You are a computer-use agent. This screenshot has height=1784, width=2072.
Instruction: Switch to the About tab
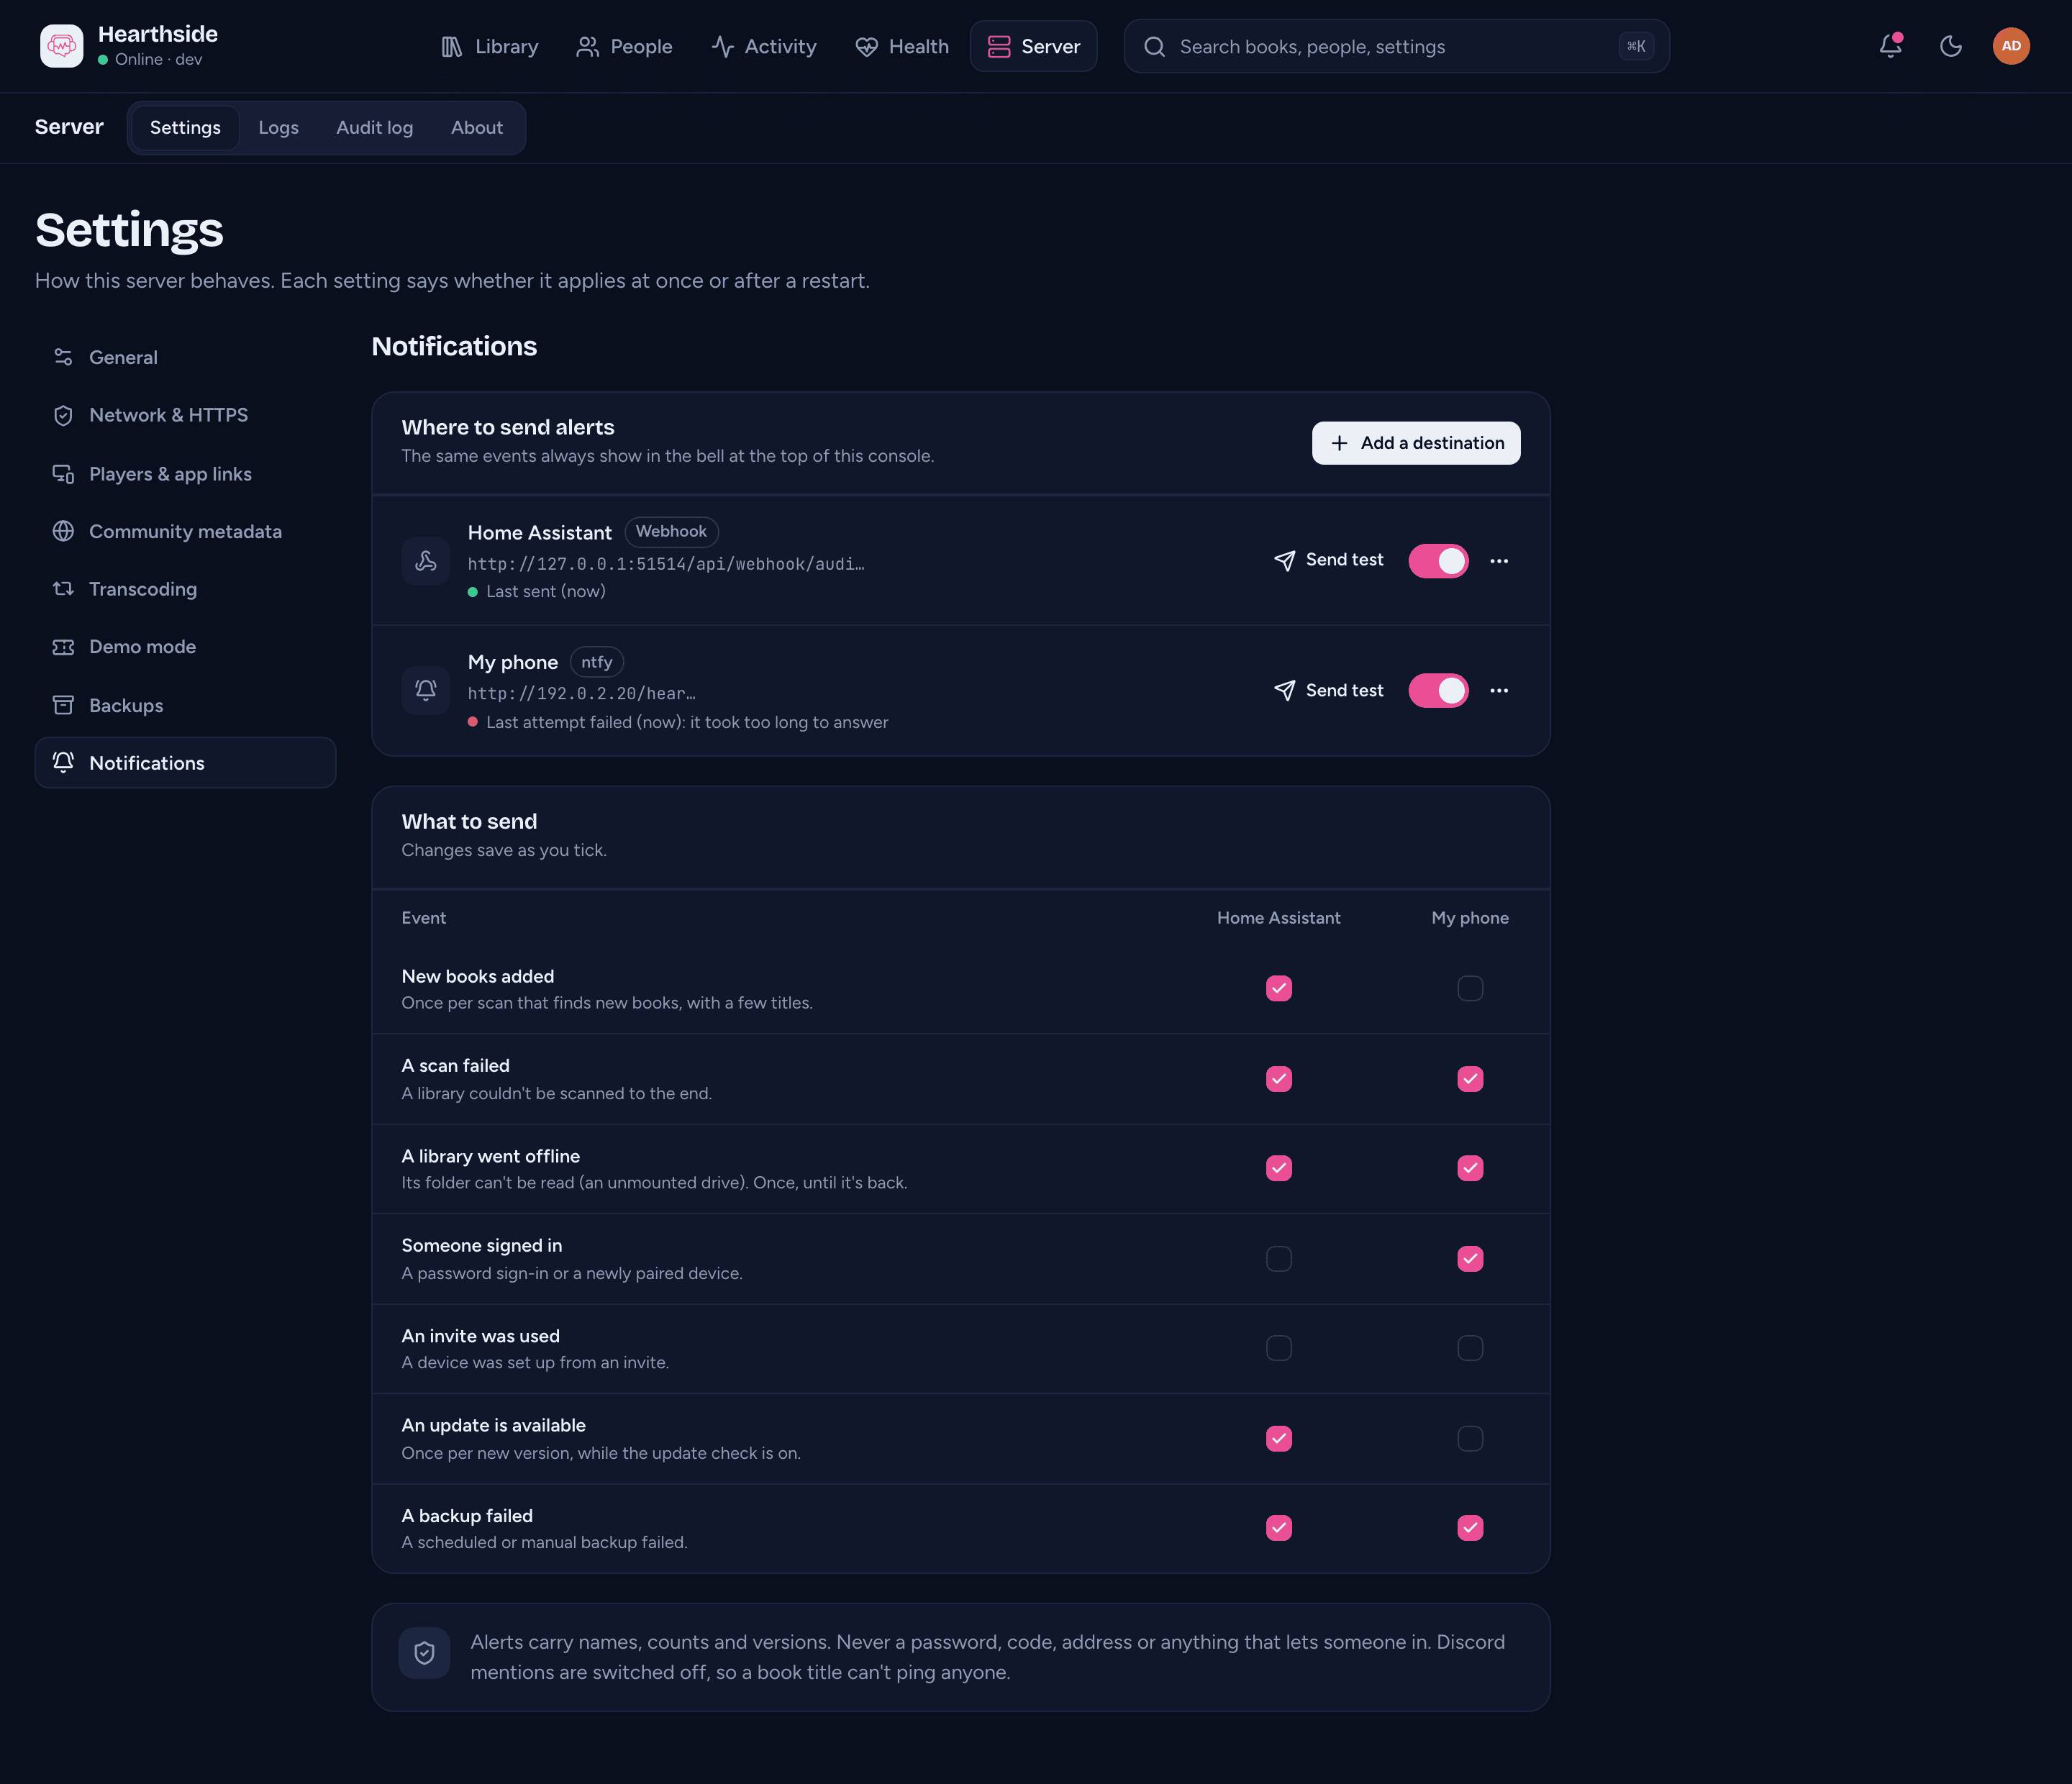(x=477, y=128)
